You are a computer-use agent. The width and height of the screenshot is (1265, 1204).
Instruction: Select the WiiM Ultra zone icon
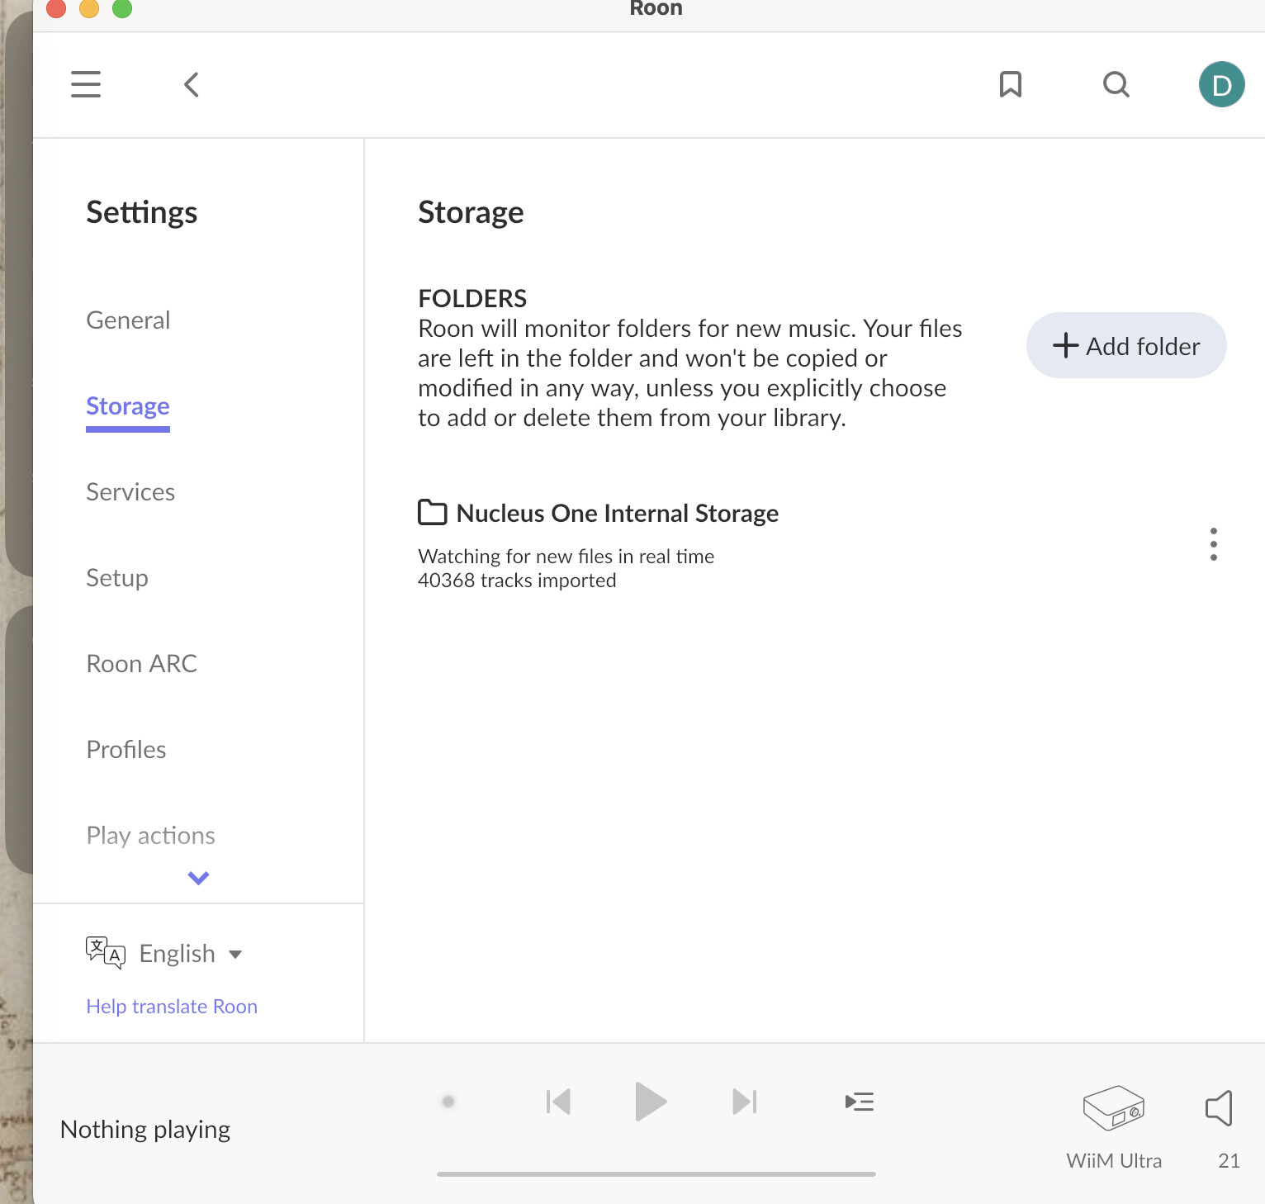point(1114,1107)
